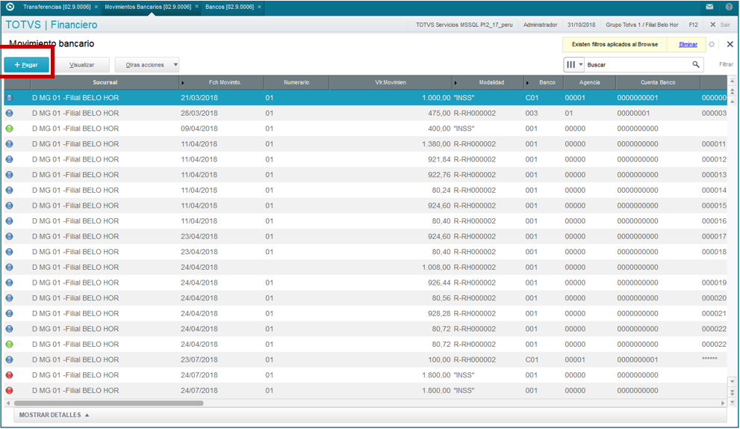Switch to Movimientos Bancarios [02.9.0006] tab
This screenshot has width=740, height=429.
pos(148,7)
